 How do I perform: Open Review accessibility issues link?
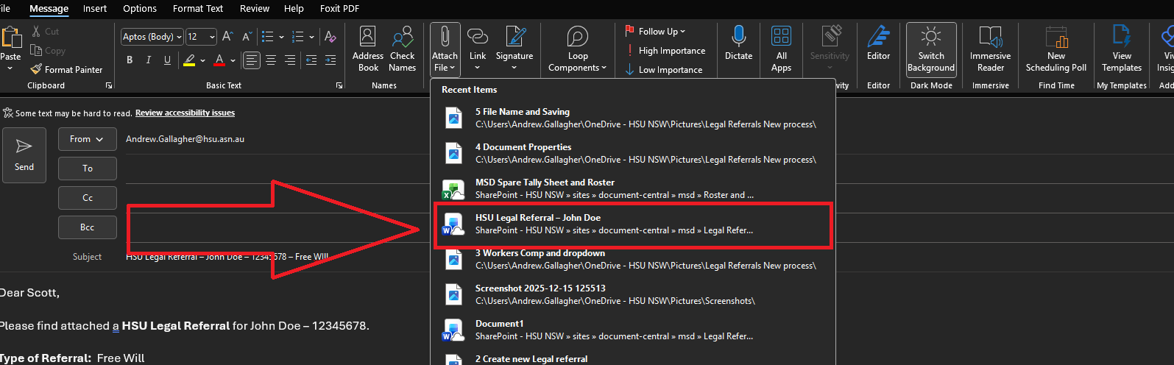[185, 113]
